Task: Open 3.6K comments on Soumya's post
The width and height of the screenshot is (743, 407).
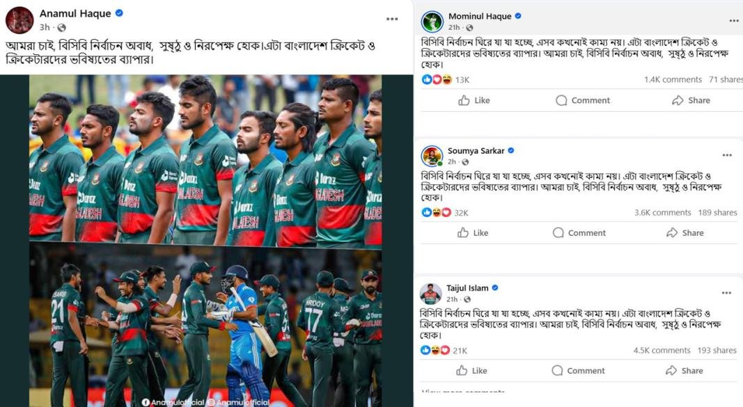Action: coord(662,213)
